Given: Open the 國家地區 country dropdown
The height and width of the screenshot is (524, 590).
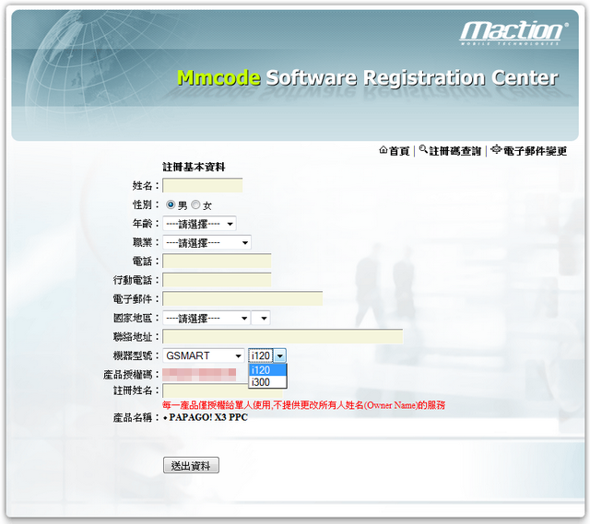Looking at the screenshot, I should click(x=206, y=319).
